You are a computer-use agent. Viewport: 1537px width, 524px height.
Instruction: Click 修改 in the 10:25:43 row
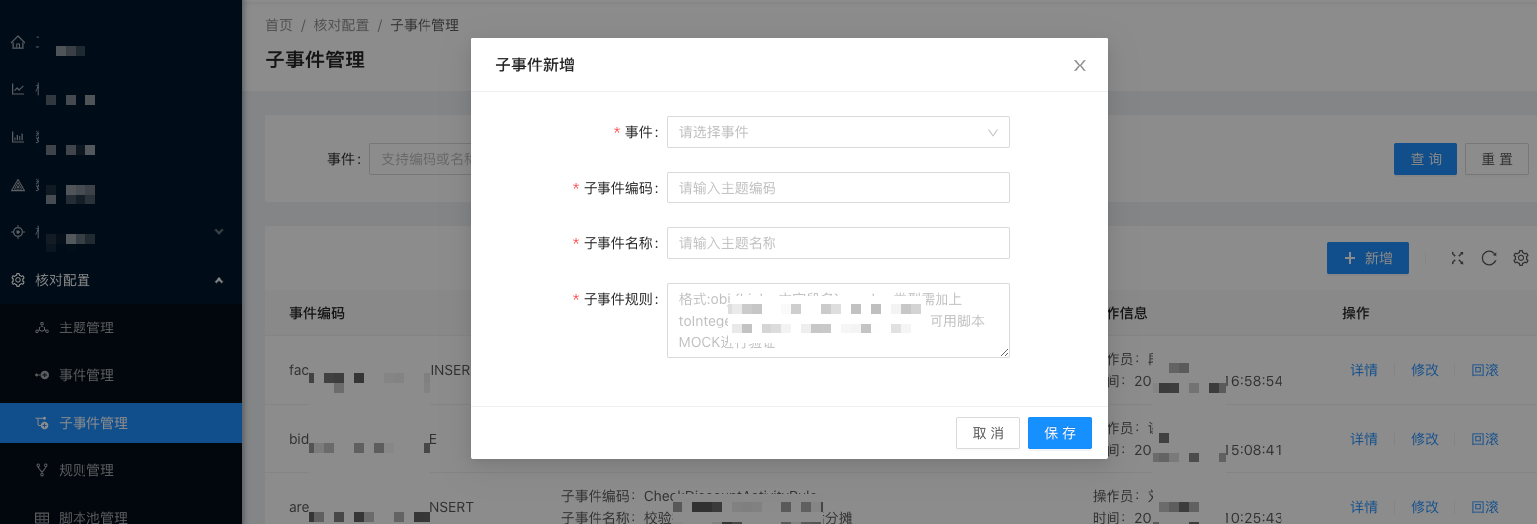[1425, 507]
